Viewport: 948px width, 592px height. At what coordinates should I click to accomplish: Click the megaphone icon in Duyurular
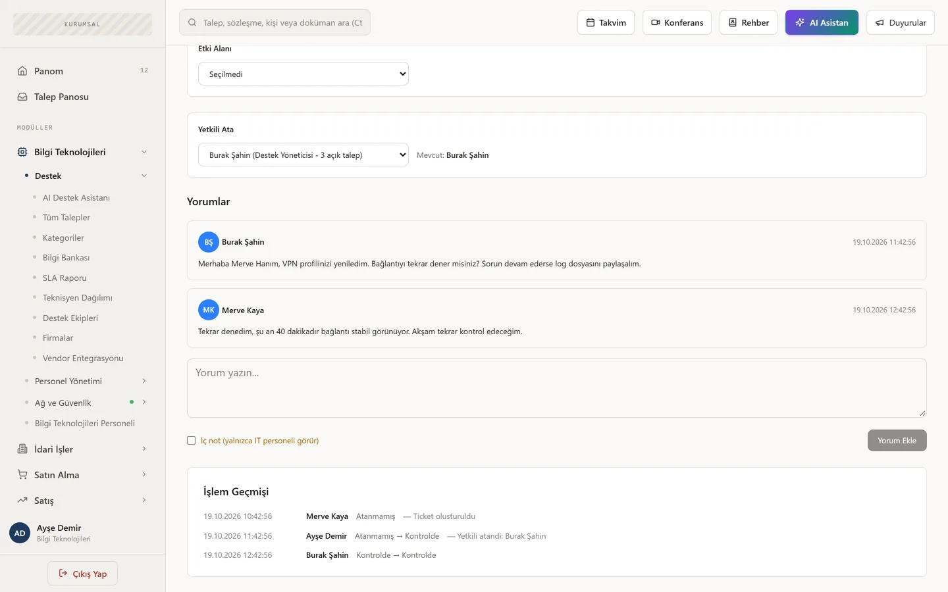tap(880, 22)
